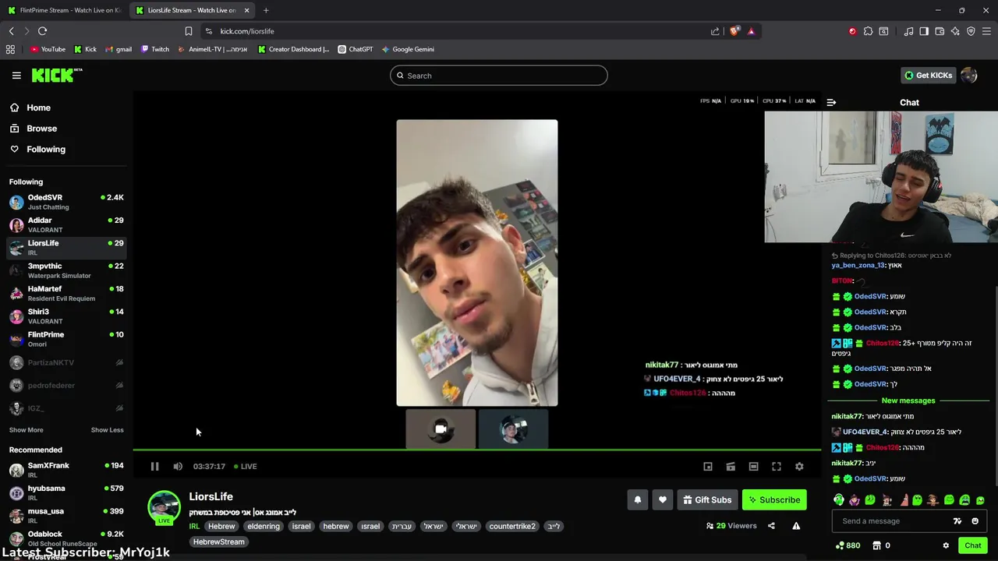The width and height of the screenshot is (998, 561).
Task: Open HaMartef channel in Following list
Action: 66,293
